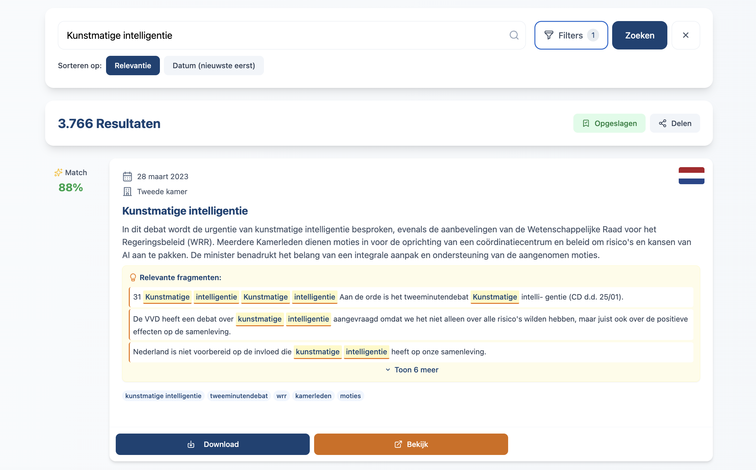This screenshot has height=470, width=756.
Task: Click the bookmark icon on Opgeslagen
Action: click(586, 123)
